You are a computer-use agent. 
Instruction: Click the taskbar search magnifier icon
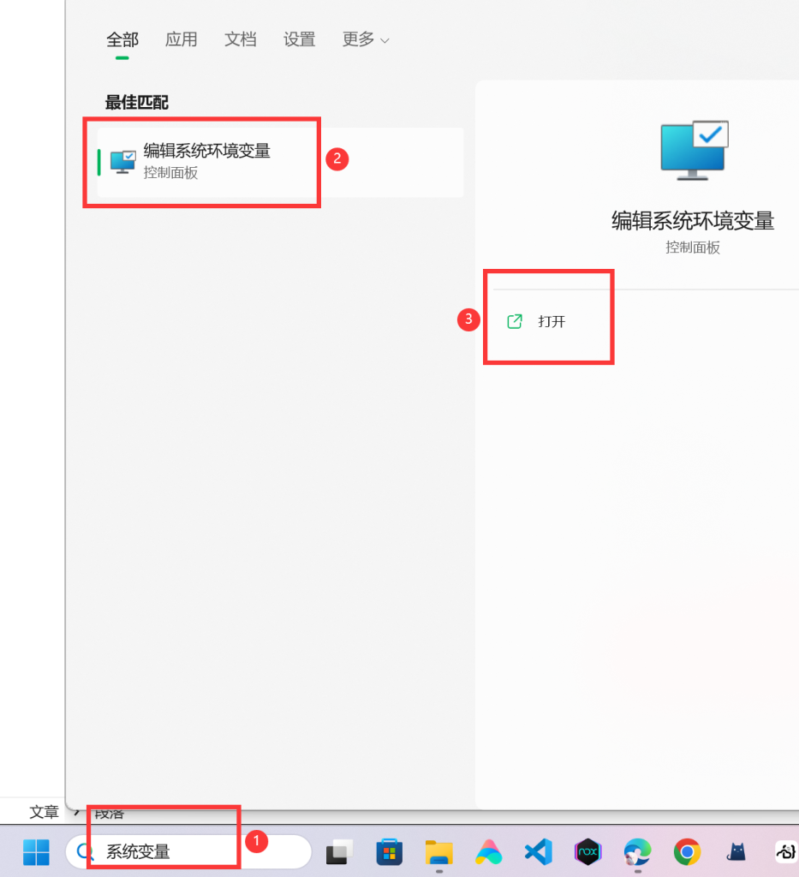point(85,852)
